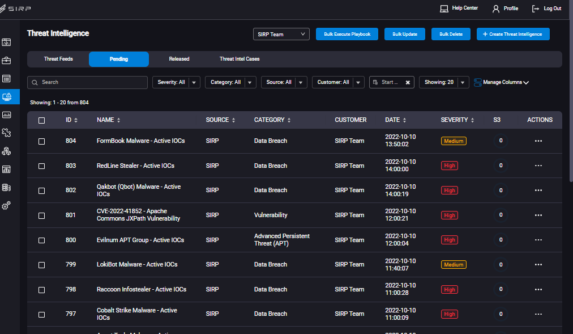Select checkbox for row 803
The width and height of the screenshot is (573, 334).
click(42, 166)
